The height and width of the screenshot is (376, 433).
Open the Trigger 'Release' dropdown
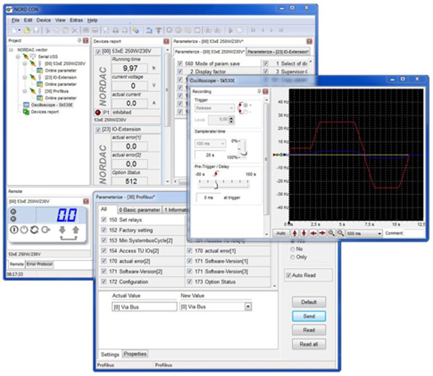coord(215,108)
